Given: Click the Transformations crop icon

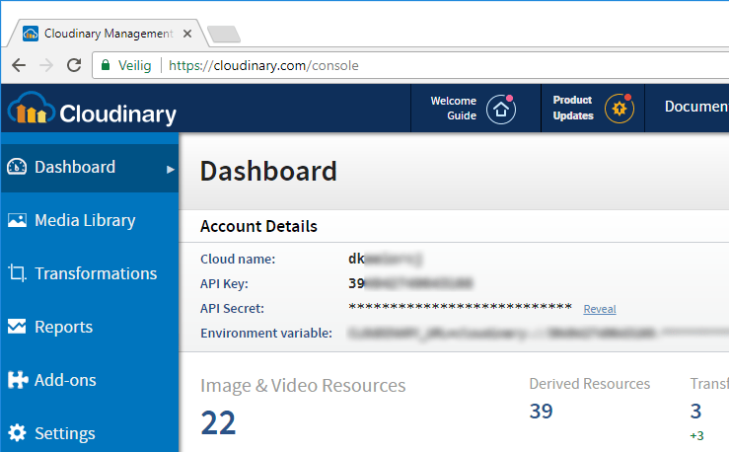Looking at the screenshot, I should 17,273.
